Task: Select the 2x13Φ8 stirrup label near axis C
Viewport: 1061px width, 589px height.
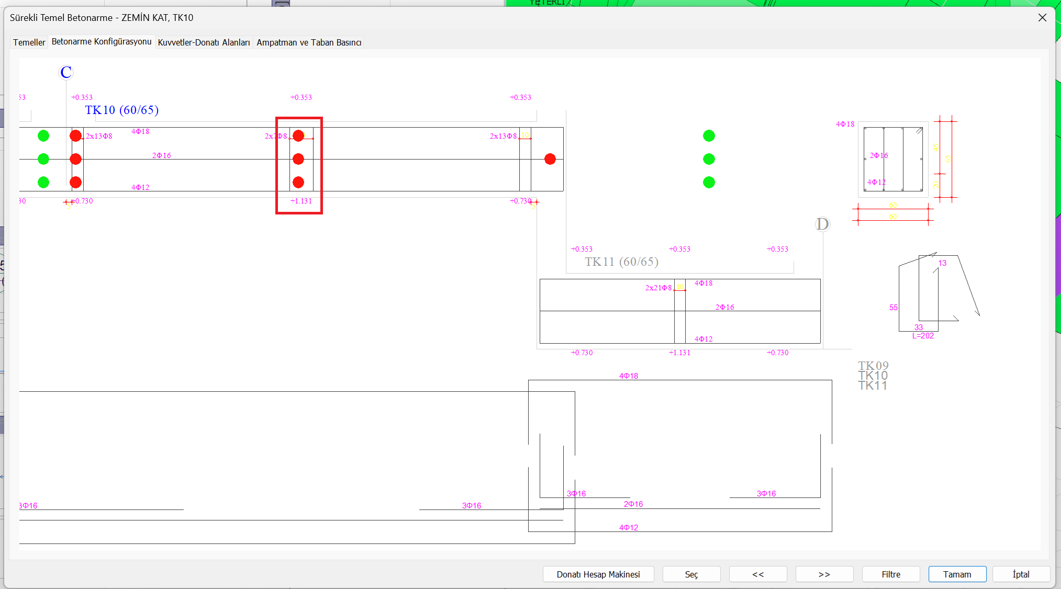Action: (99, 136)
